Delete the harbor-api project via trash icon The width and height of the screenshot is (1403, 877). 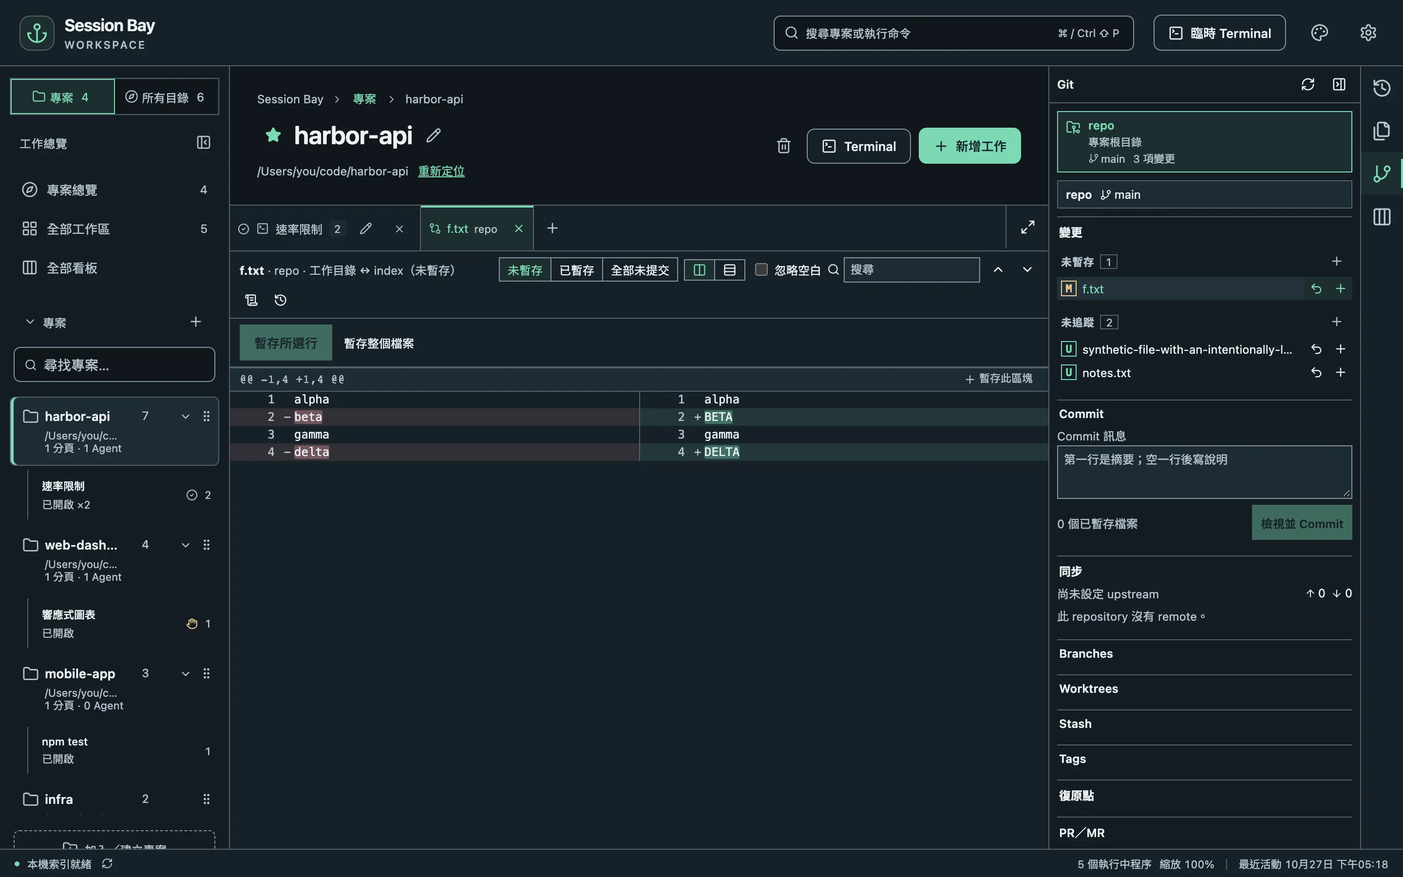(x=783, y=146)
